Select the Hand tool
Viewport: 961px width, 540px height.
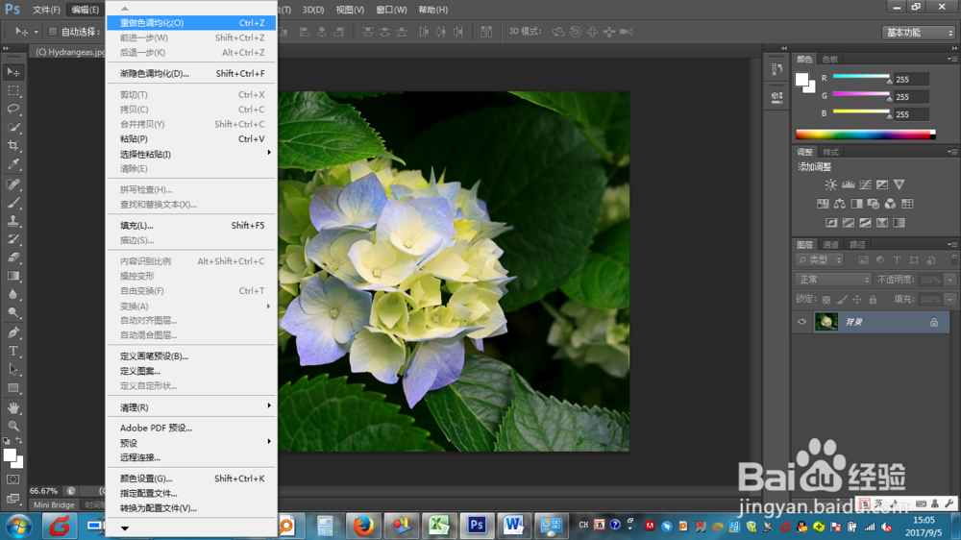pyautogui.click(x=13, y=407)
